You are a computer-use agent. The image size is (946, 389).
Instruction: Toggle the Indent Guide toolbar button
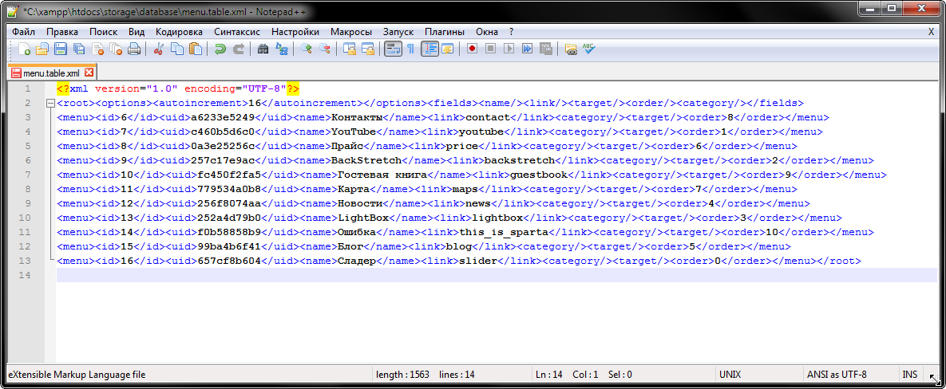(x=429, y=49)
